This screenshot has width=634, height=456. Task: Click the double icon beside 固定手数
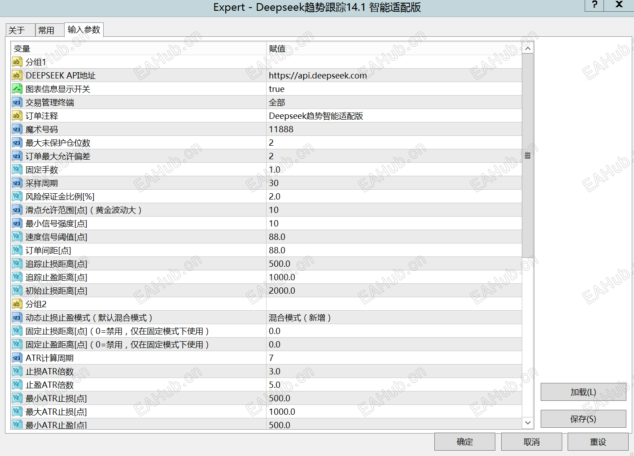point(17,169)
